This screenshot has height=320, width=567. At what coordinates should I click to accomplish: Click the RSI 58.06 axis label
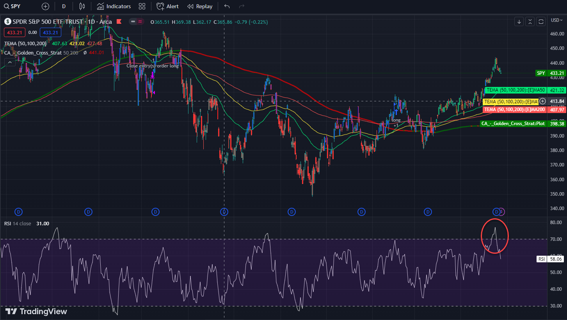click(x=551, y=259)
